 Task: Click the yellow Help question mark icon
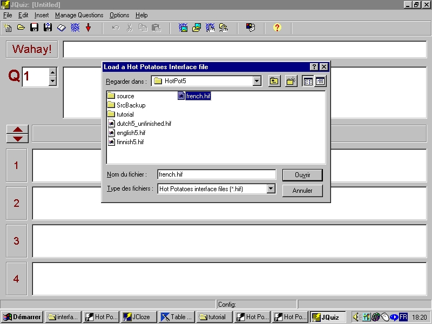pyautogui.click(x=277, y=28)
